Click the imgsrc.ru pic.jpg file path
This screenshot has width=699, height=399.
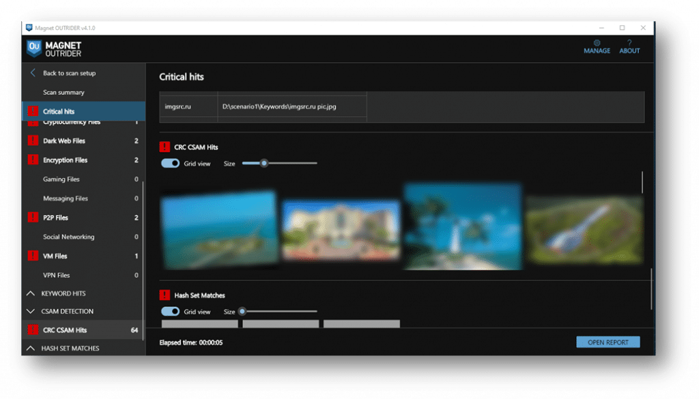point(279,106)
